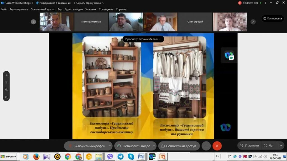Open Viber from the taskbar
This screenshot has height=161, width=287.
(x=110, y=157)
